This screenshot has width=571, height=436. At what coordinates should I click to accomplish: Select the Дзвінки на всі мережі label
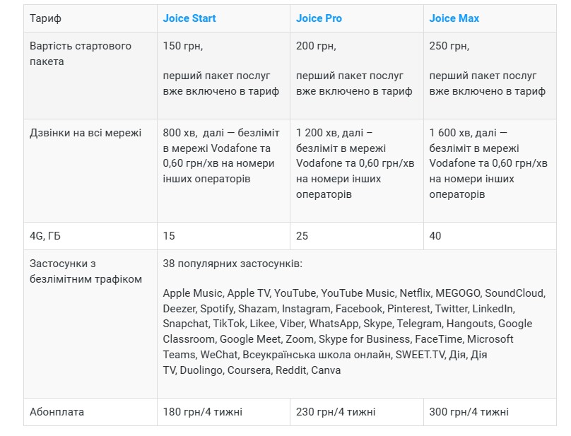click(x=86, y=133)
